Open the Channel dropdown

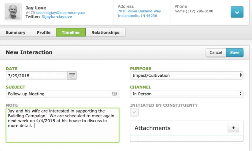(x=186, y=94)
